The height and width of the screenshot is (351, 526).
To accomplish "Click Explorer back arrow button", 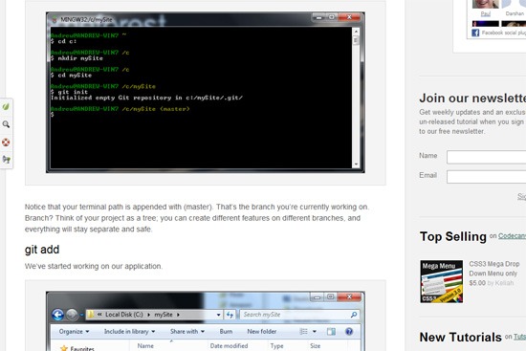I will pyautogui.click(x=57, y=315).
